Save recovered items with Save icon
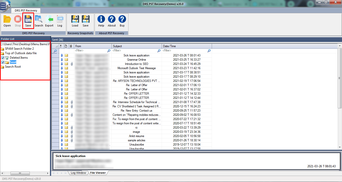Viewport: 342px width, 182px height. 28,21
